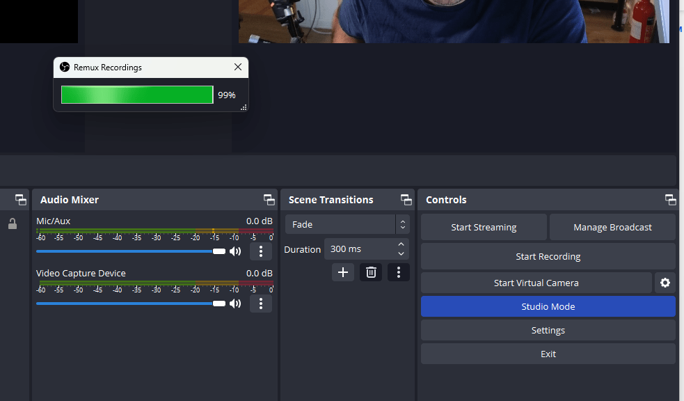
Task: Click Start Streaming
Action: pos(484,227)
